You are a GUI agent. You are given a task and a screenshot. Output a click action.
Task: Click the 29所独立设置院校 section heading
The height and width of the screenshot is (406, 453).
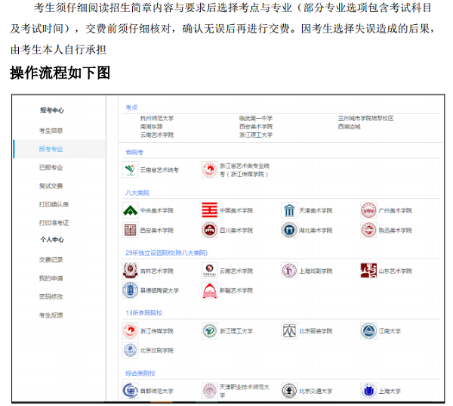click(x=166, y=253)
